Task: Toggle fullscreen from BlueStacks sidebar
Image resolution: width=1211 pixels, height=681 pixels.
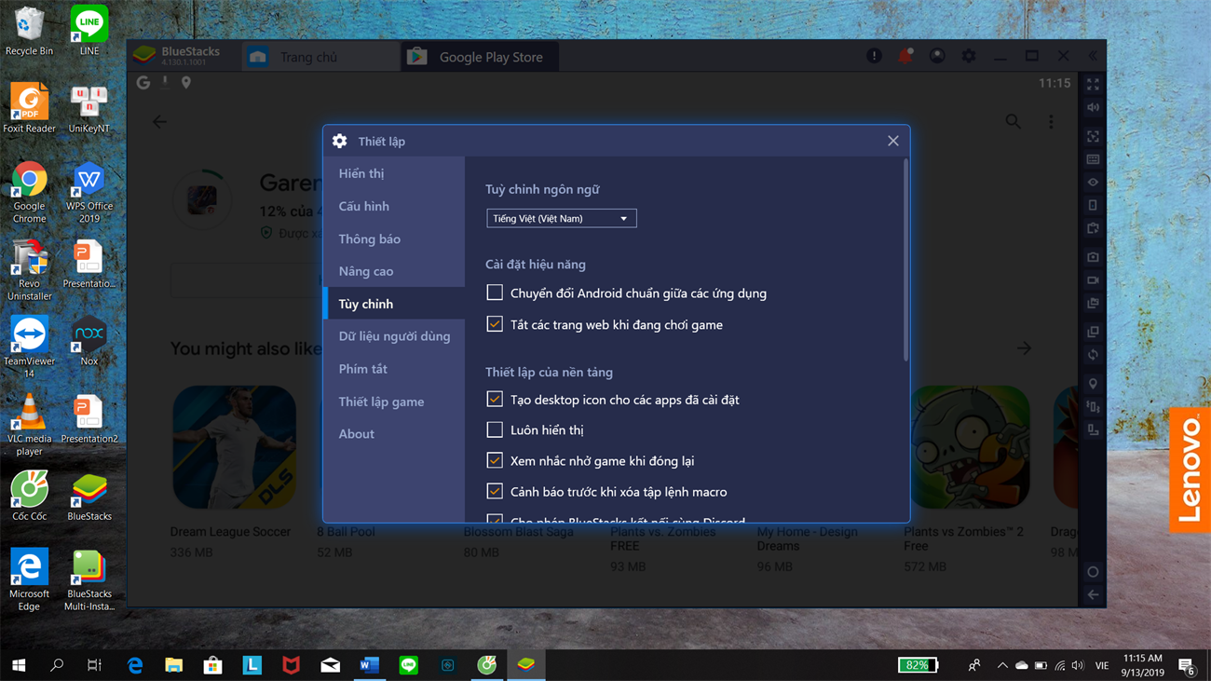Action: pos(1093,84)
